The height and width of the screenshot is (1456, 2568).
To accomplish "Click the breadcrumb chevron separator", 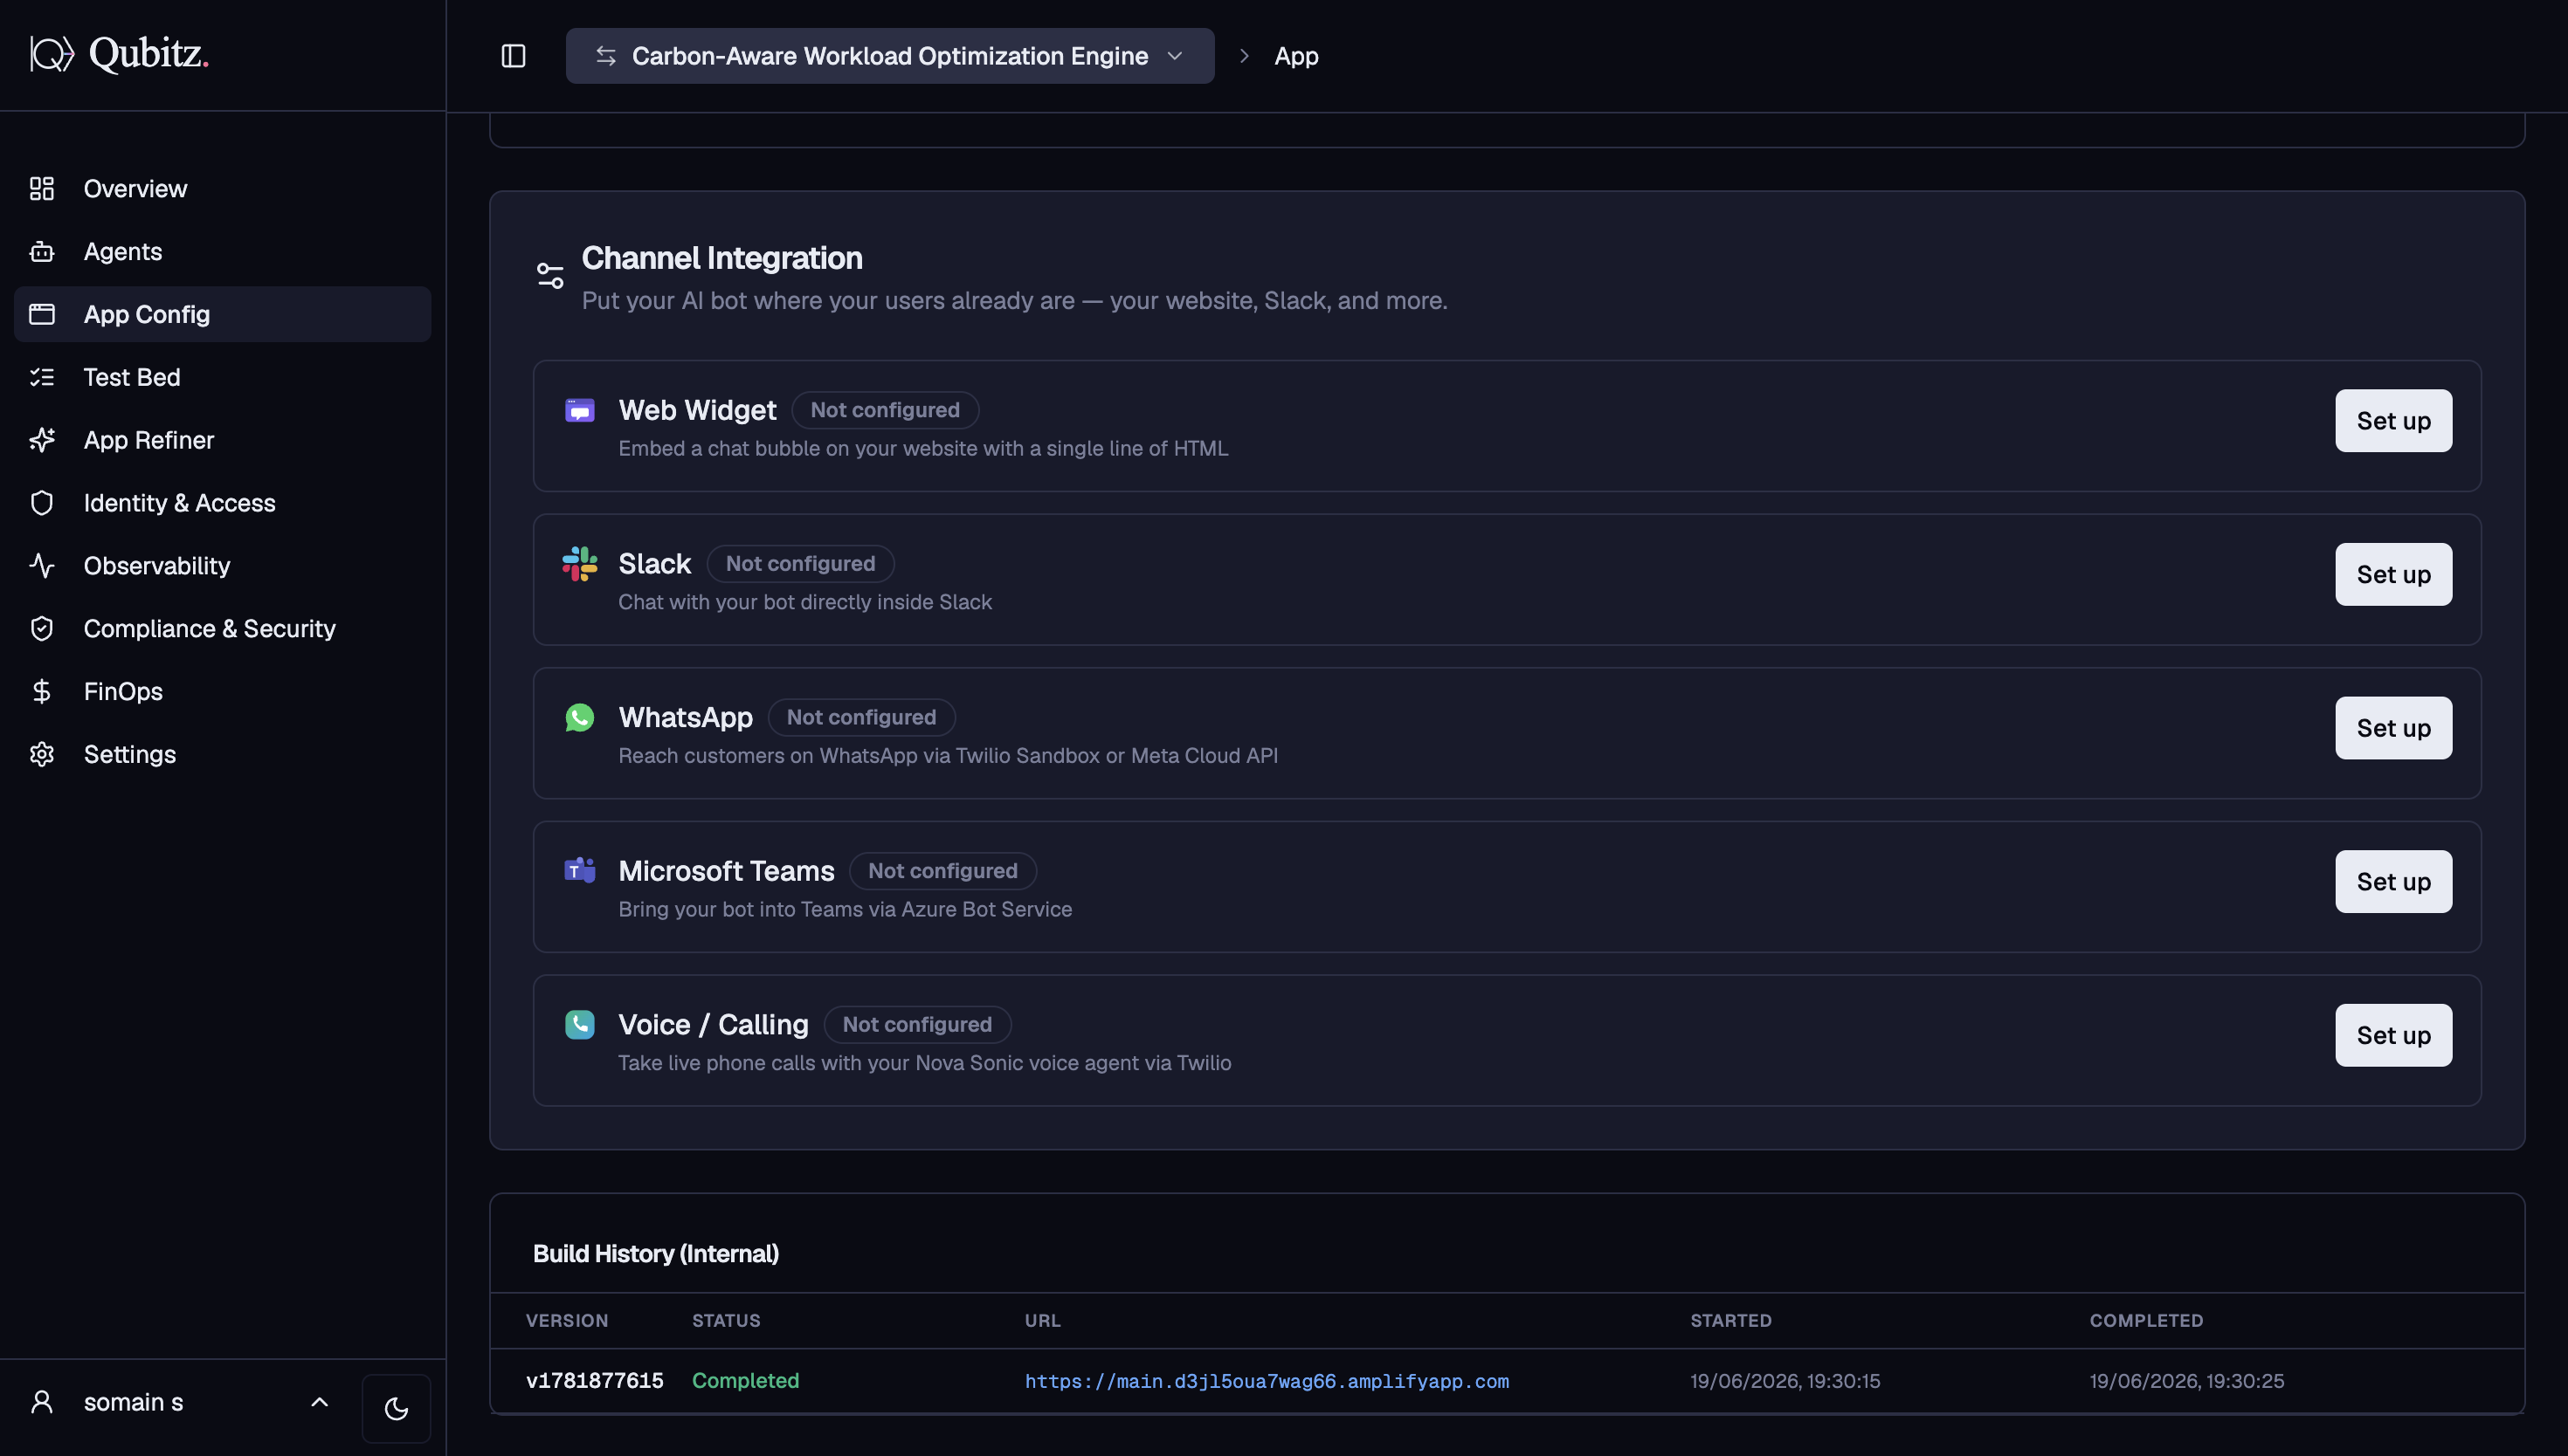I will pos(1244,56).
